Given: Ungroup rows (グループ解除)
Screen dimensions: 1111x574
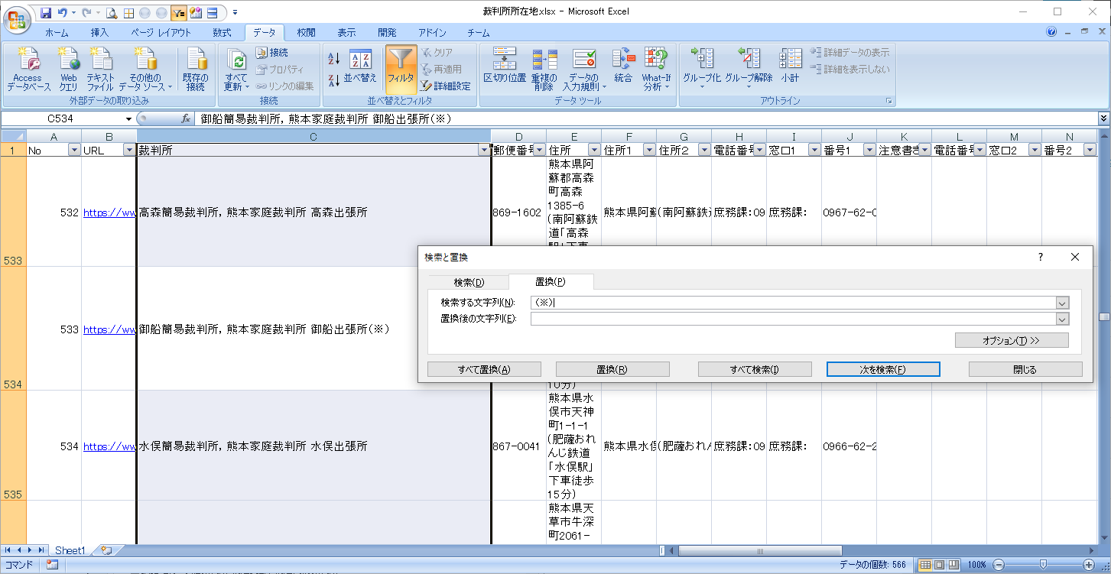Looking at the screenshot, I should (x=749, y=70).
